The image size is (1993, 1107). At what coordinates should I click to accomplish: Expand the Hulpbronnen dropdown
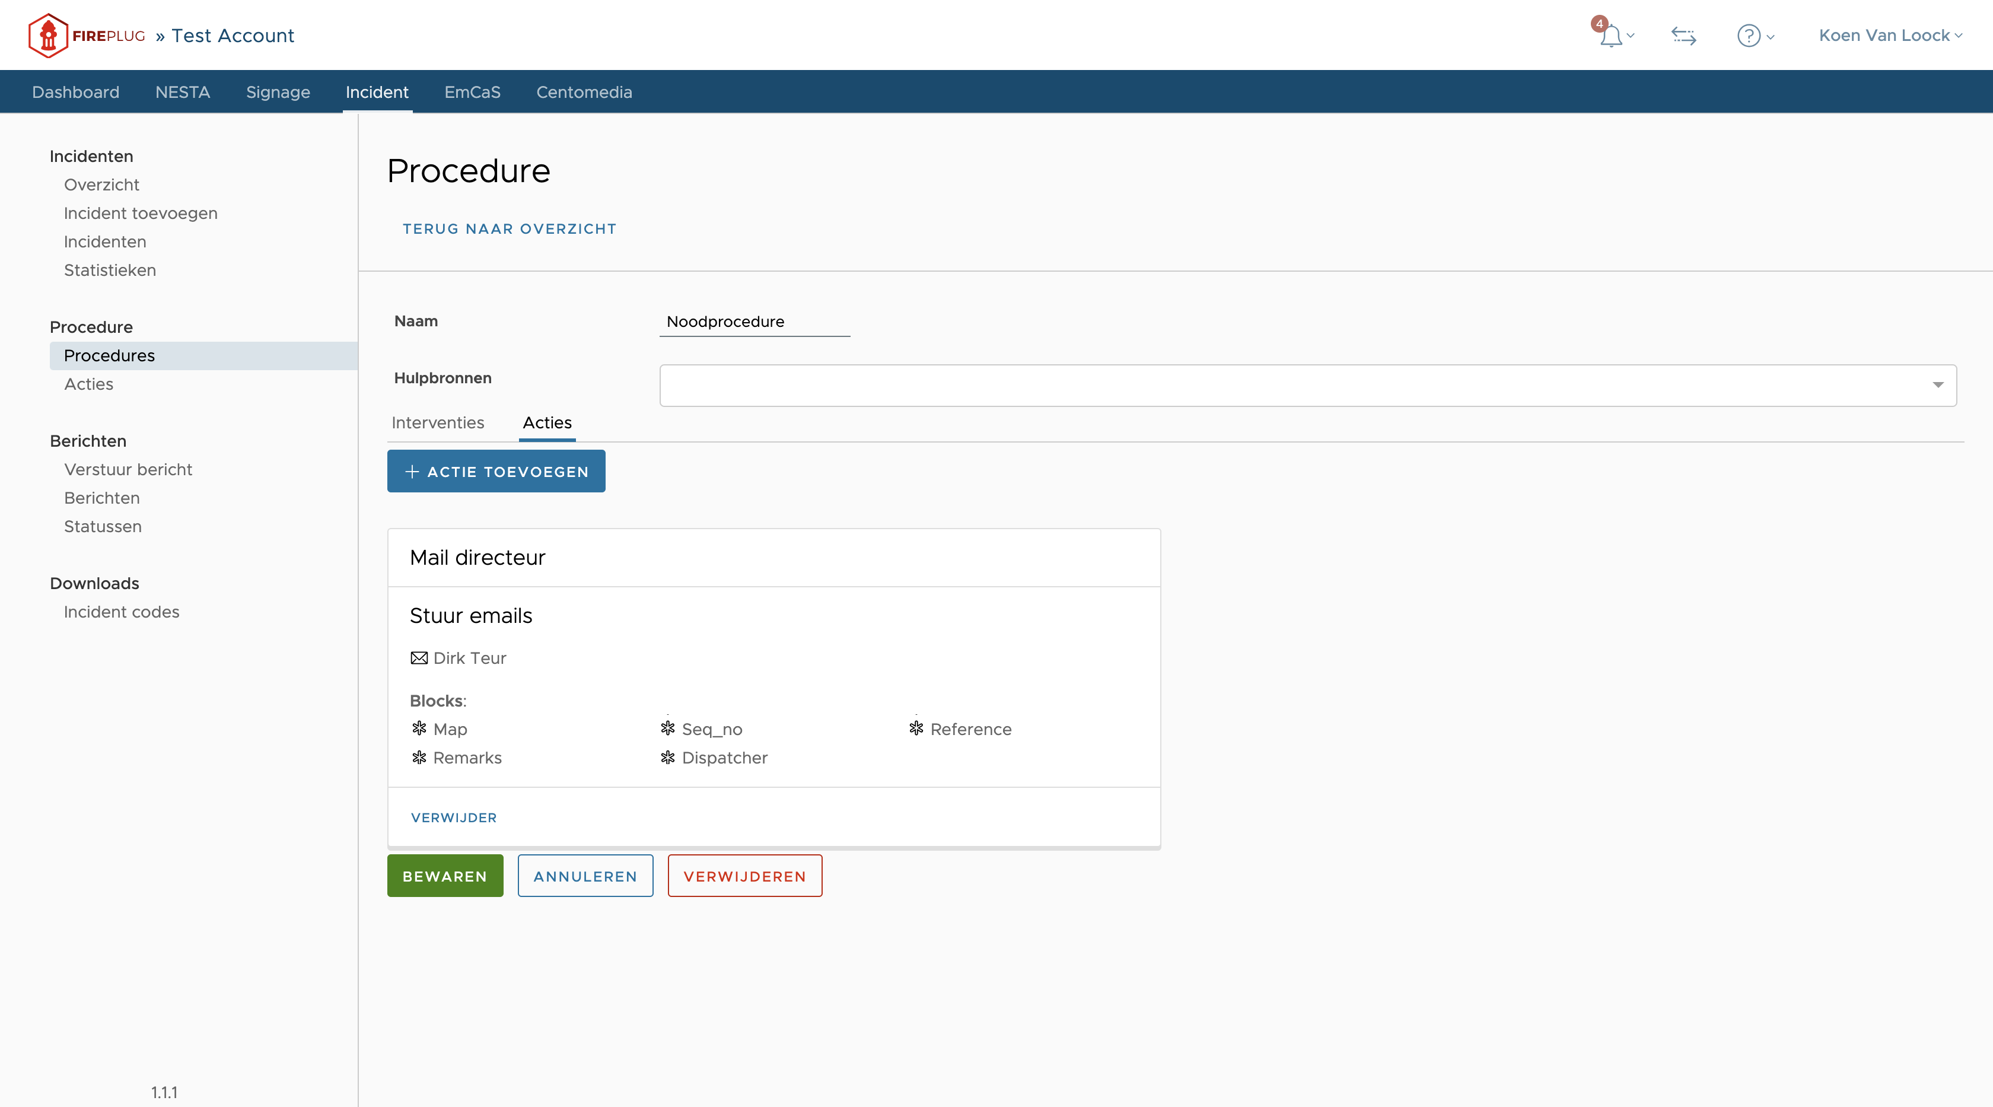[x=1937, y=385]
